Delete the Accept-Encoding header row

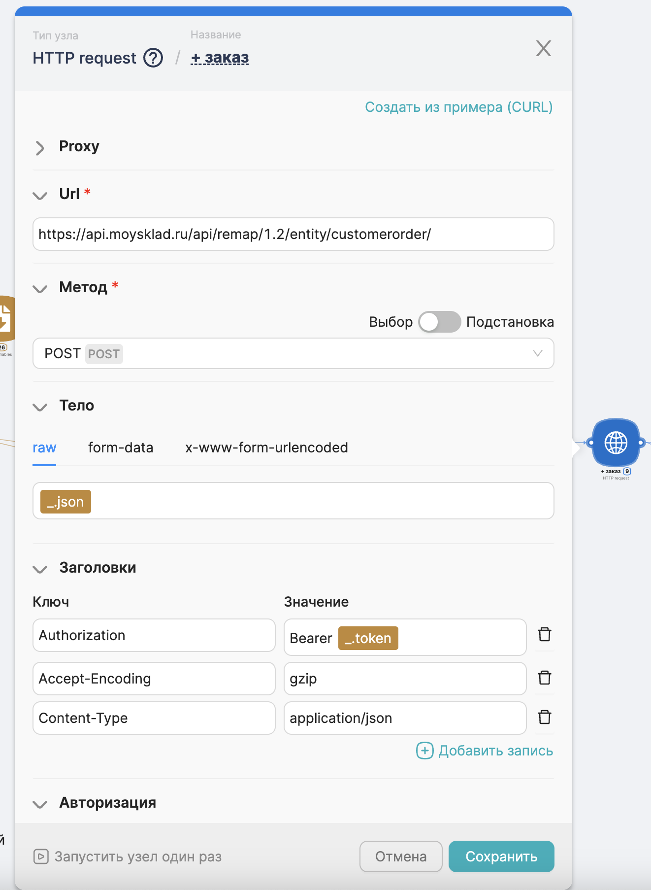point(544,678)
